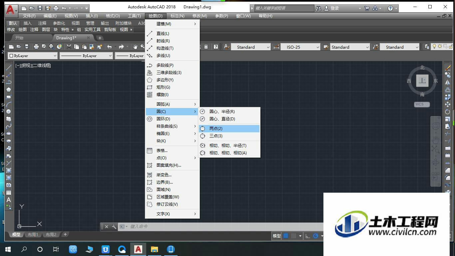The height and width of the screenshot is (256, 455).
Task: Click the New file icon in quick access toolbar
Action: (24, 8)
